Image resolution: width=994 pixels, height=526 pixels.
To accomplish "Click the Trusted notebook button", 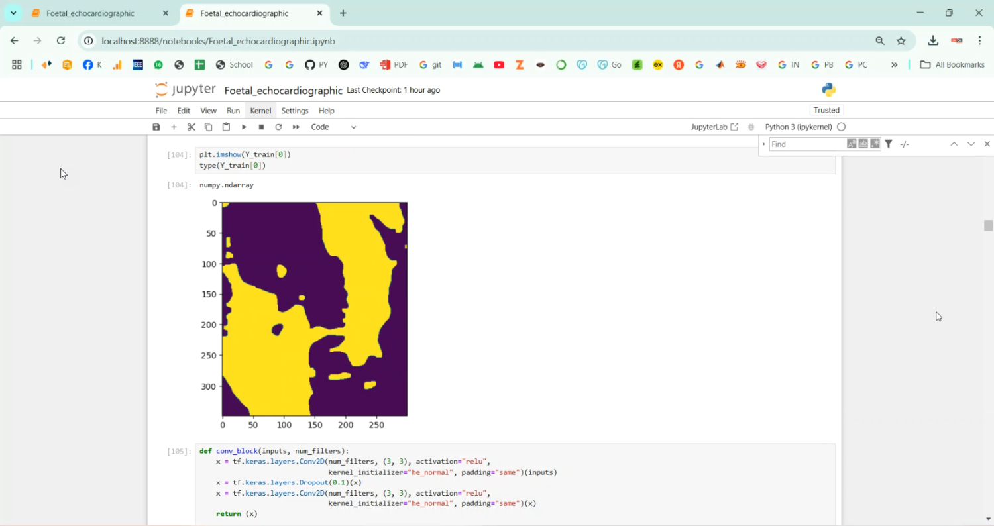I will [x=826, y=110].
